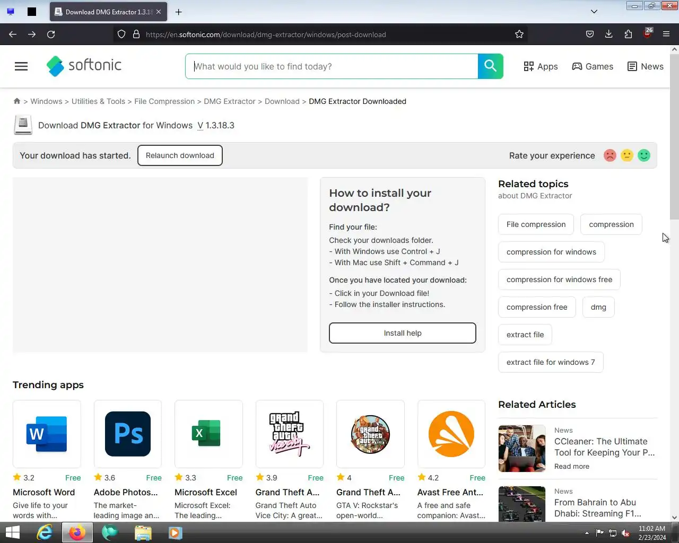Image resolution: width=679 pixels, height=543 pixels.
Task: Click Relaunch download button
Action: tap(180, 155)
